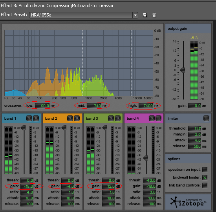Viewport: 216px width, 212px height.
Task: Click band 4 attack 10.0 field
Action: 149,198
